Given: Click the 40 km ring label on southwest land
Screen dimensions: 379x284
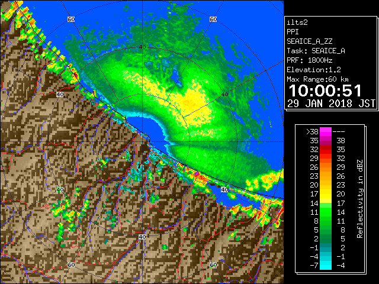Looking at the screenshot, I should point(60,189).
